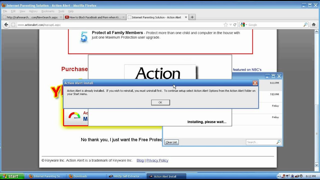
Task: Close the Action Alert Install dialog
Action: point(255,83)
